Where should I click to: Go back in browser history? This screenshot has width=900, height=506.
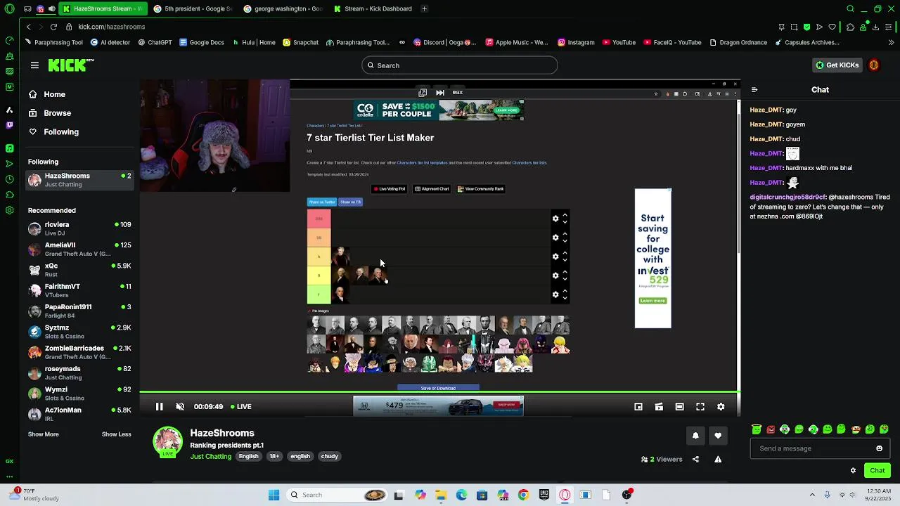pos(28,27)
